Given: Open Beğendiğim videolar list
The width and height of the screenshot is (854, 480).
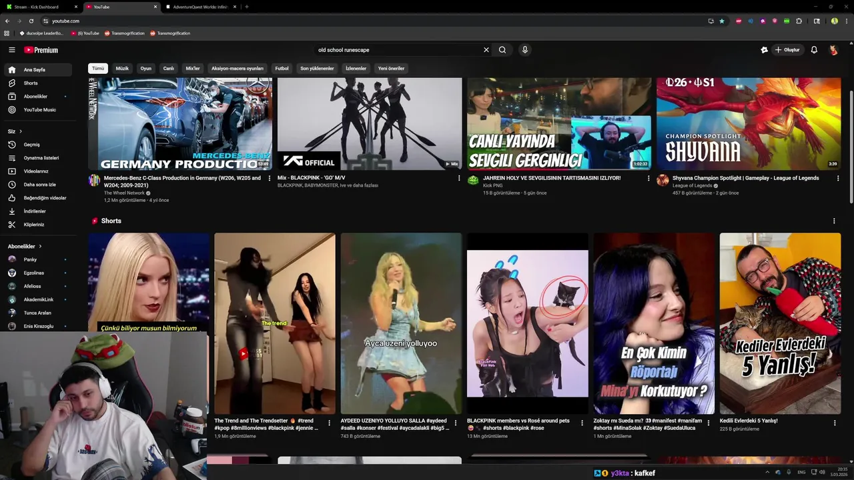Looking at the screenshot, I should [37, 197].
